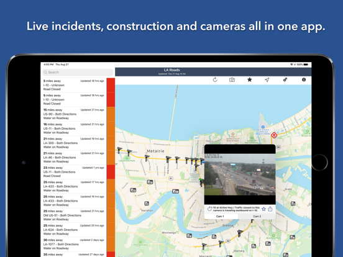
Task: Enlarge the live camera image of I-10
Action: 240,174
